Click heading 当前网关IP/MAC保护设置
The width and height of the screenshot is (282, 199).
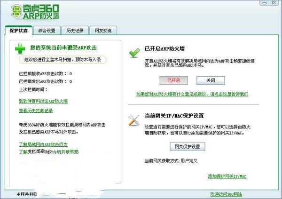[x=174, y=116]
